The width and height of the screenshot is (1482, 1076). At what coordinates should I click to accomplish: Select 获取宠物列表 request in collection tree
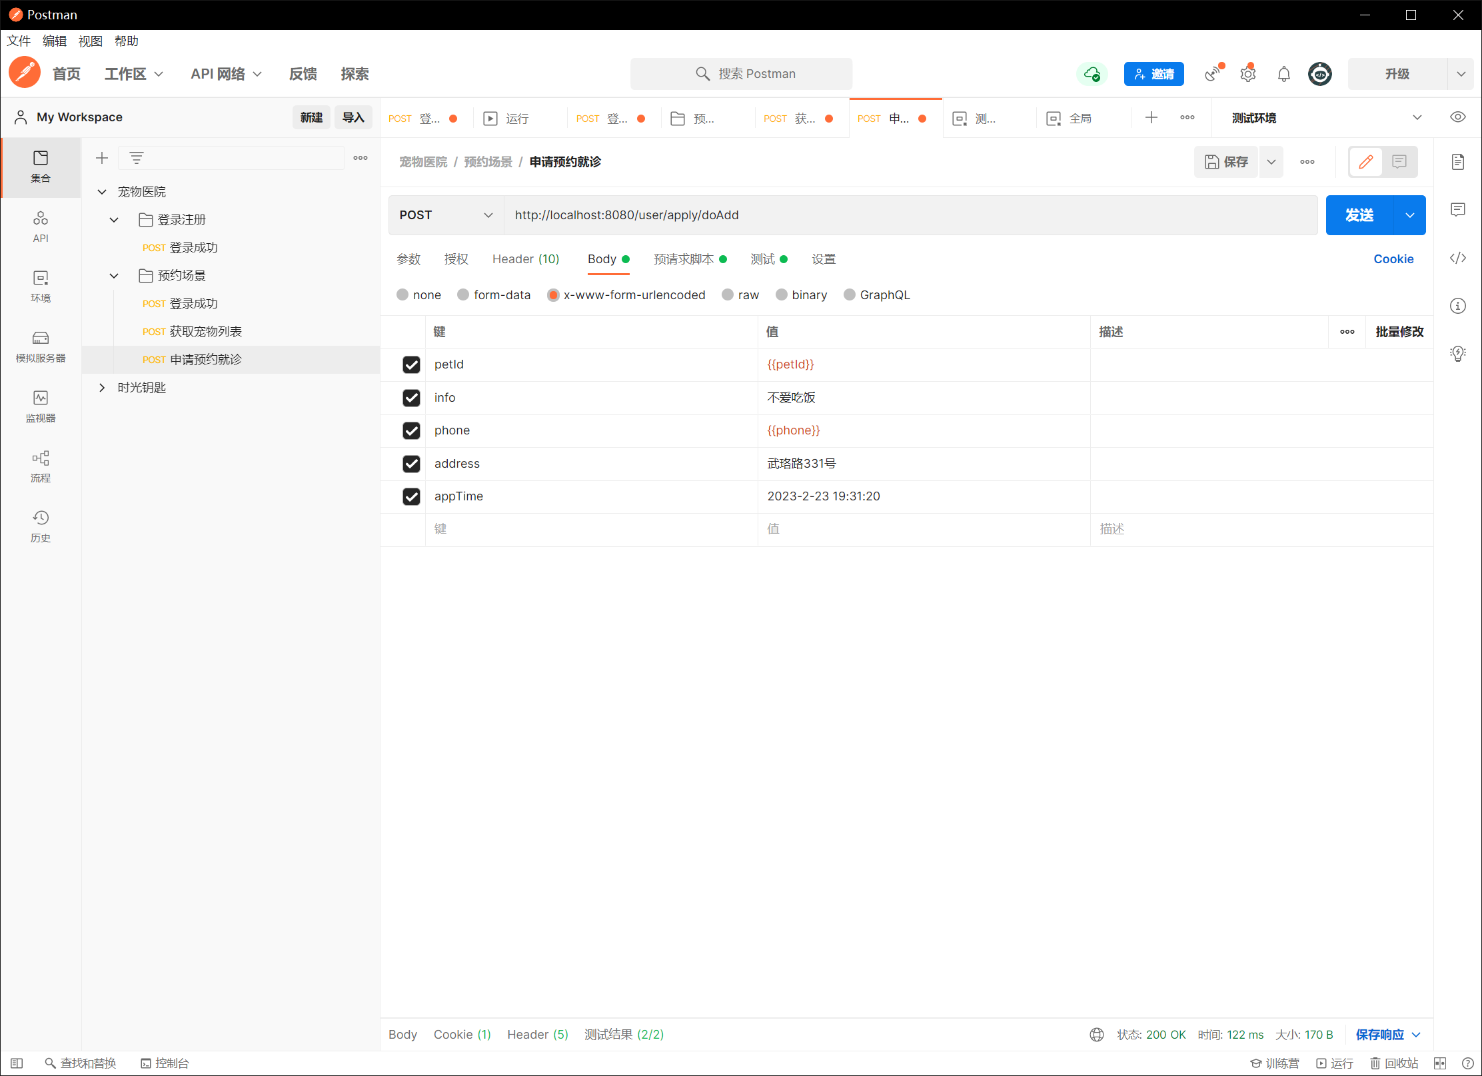coord(205,331)
